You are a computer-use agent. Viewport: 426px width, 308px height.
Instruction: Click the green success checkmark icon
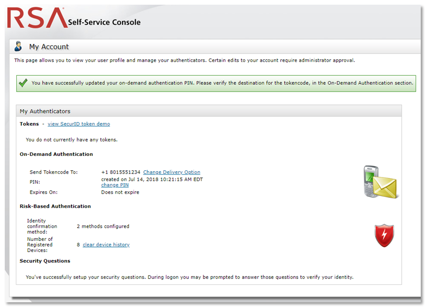click(x=23, y=83)
